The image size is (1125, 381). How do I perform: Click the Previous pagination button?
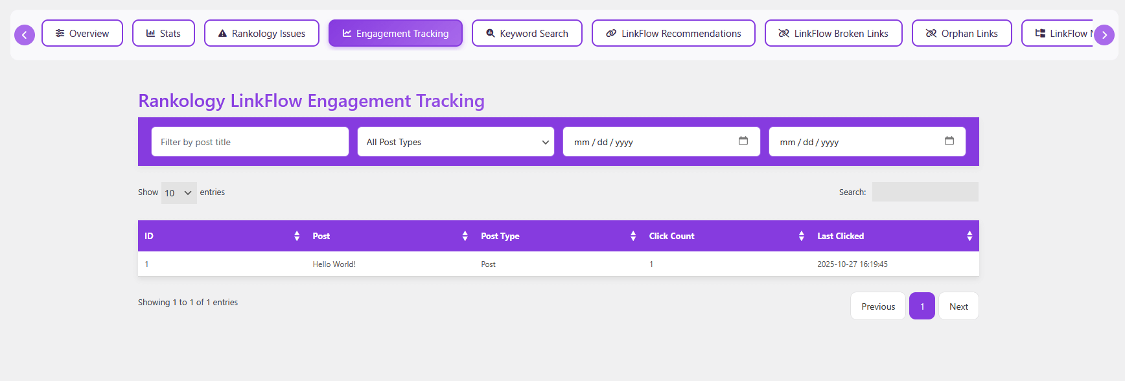tap(878, 306)
